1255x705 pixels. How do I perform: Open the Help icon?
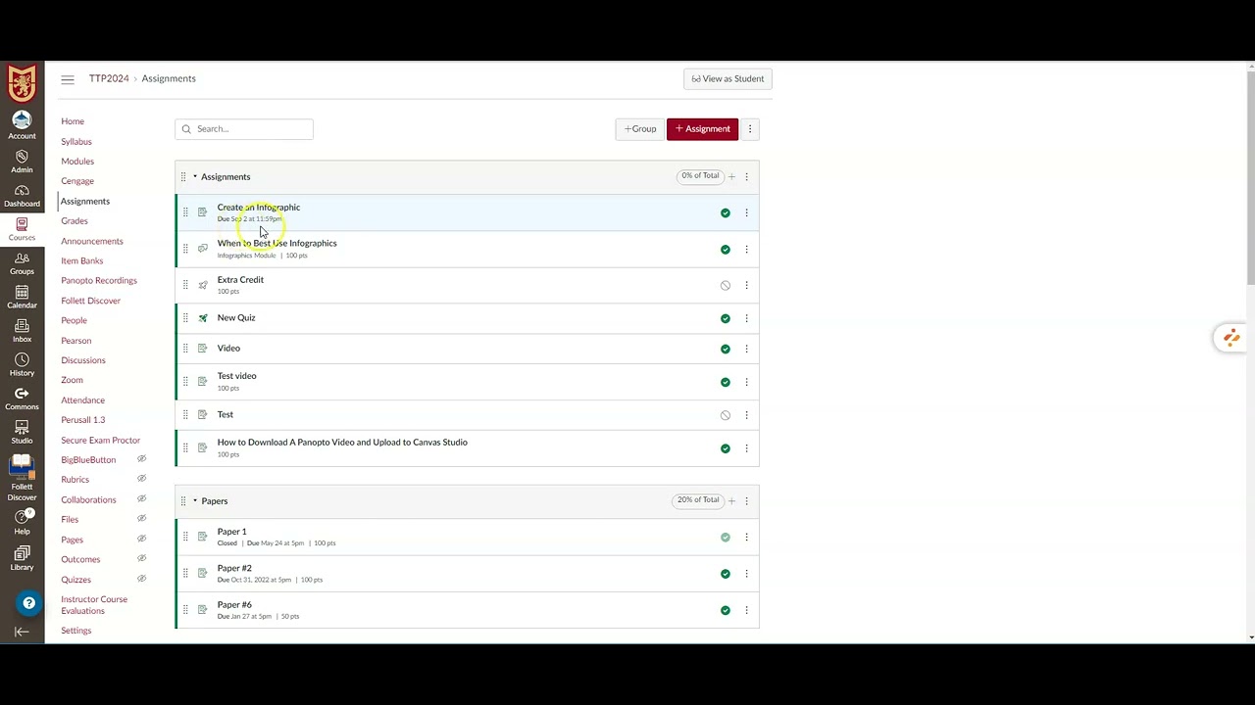tap(22, 521)
